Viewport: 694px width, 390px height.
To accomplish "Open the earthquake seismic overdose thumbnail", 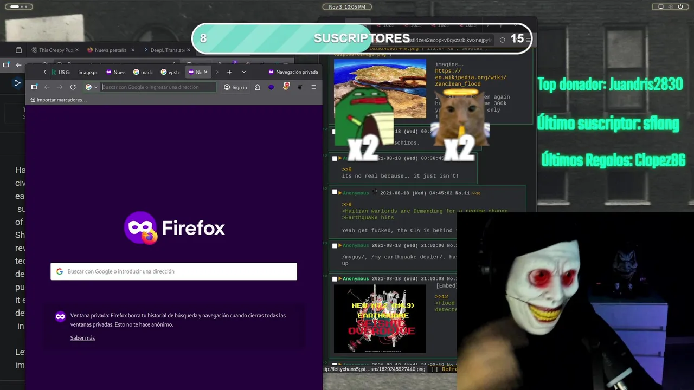I will tap(380, 319).
